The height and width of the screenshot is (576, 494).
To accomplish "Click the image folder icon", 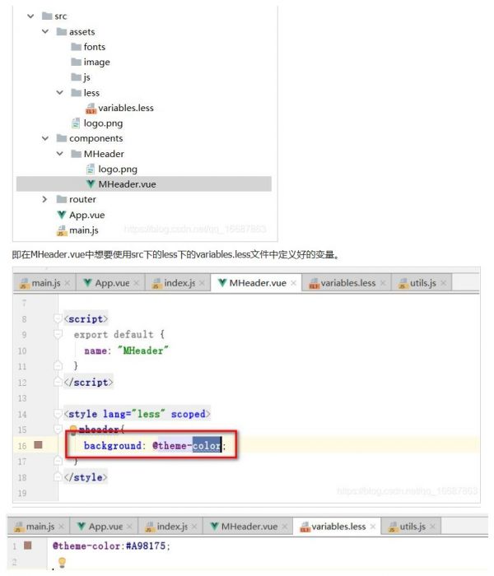I will click(x=76, y=62).
